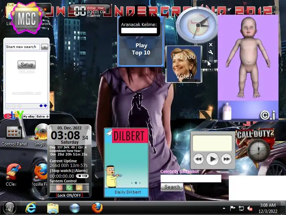This screenshot has width=286, height=215.
Task: Click the Windows Start orb
Action: pyautogui.click(x=9, y=208)
